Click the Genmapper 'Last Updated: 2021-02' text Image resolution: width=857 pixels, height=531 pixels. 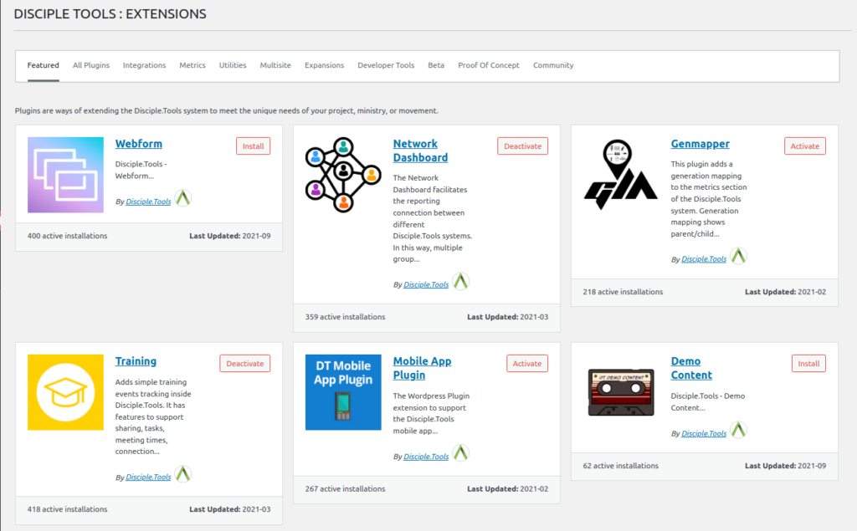point(785,292)
